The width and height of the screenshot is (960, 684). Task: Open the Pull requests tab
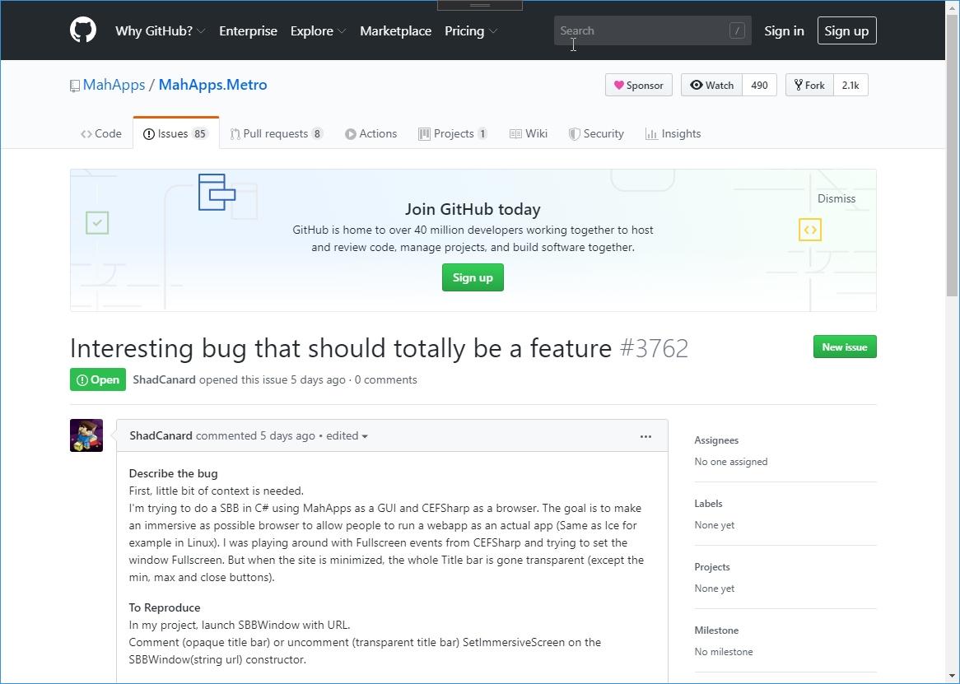[x=276, y=133]
